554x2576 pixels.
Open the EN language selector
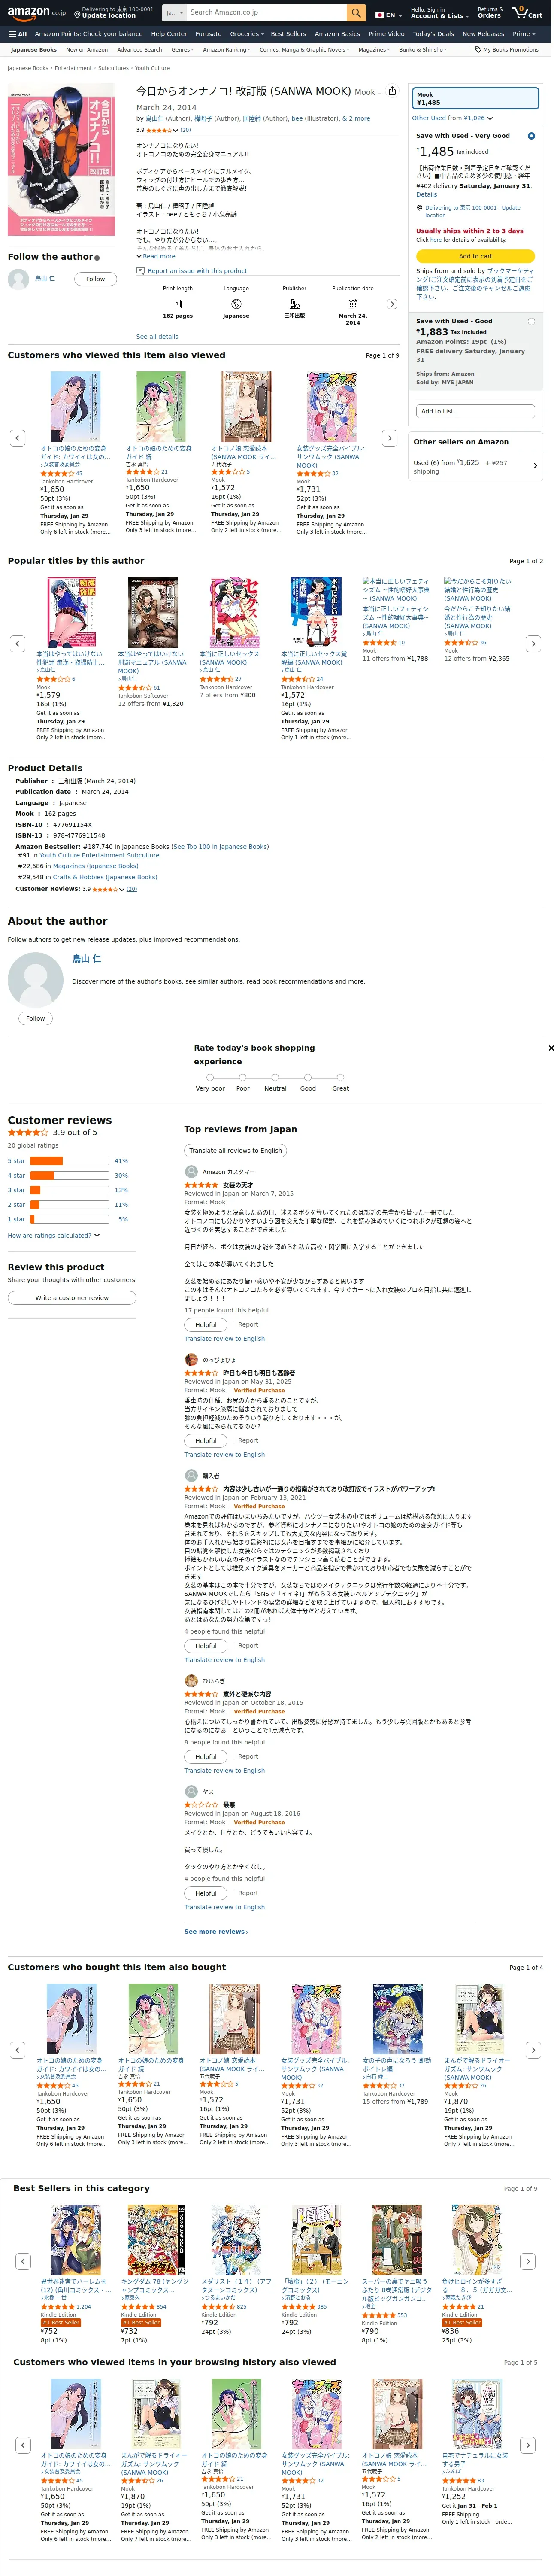388,15
